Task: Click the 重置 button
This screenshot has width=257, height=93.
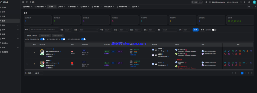Action: point(203,30)
